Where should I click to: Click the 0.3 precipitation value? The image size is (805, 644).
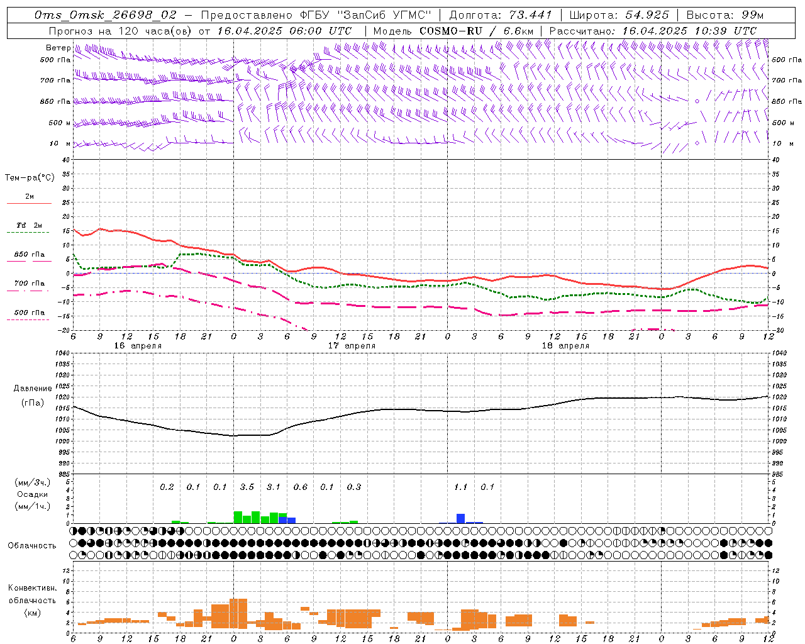pos(354,487)
